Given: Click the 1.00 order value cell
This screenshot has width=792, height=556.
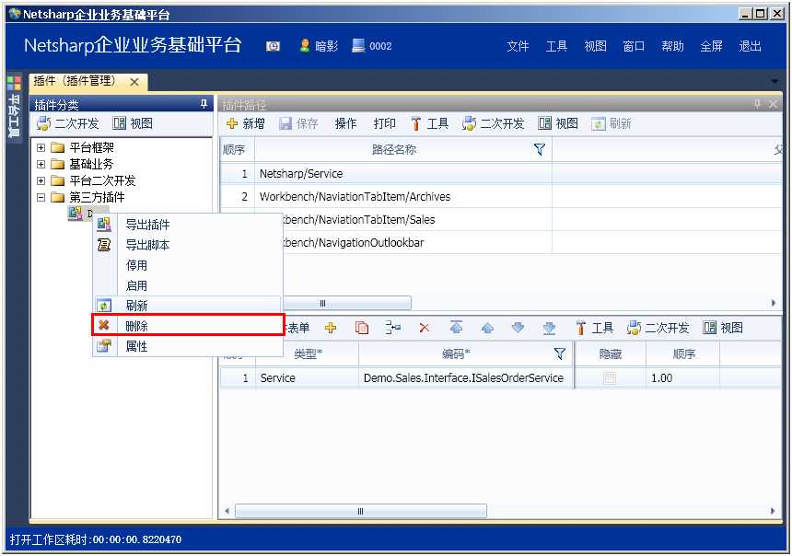Looking at the screenshot, I should click(683, 377).
